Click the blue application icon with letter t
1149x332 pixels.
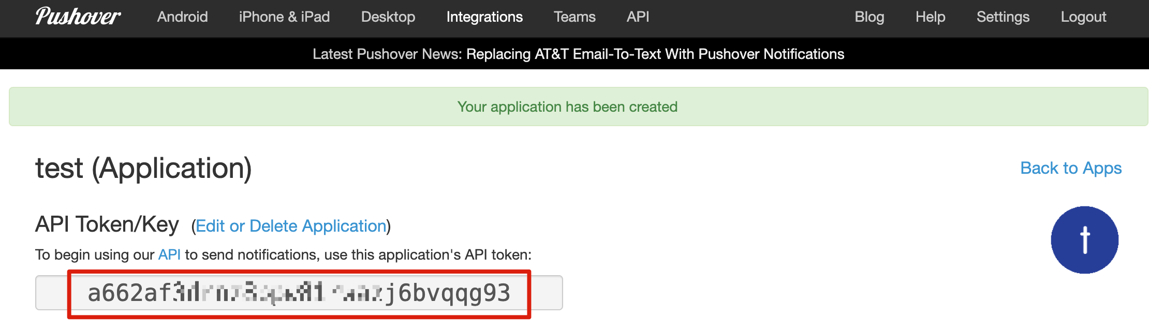1084,240
